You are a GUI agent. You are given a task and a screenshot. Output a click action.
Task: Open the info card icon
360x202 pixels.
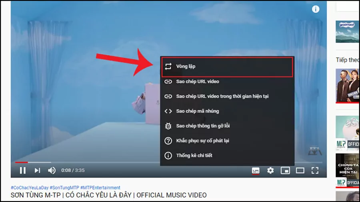coord(316,9)
